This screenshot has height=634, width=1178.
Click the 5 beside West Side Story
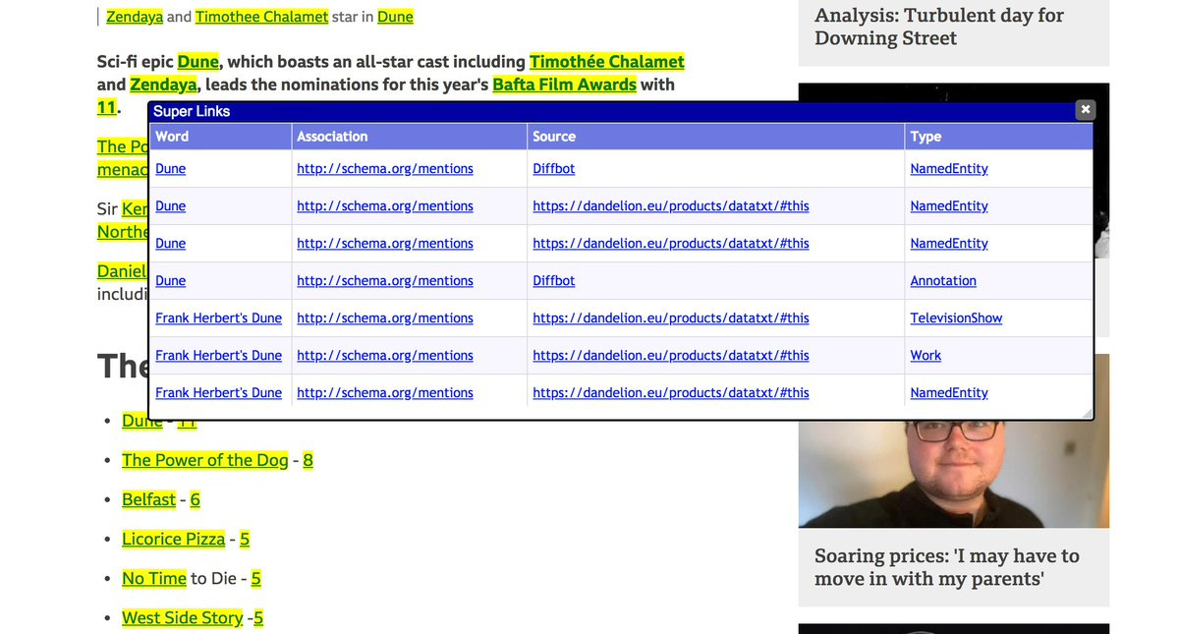pos(258,618)
